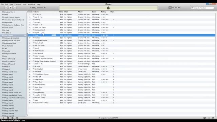
Task: Click the playlist icon next to Karaoke
Action: [x=3, y=51]
